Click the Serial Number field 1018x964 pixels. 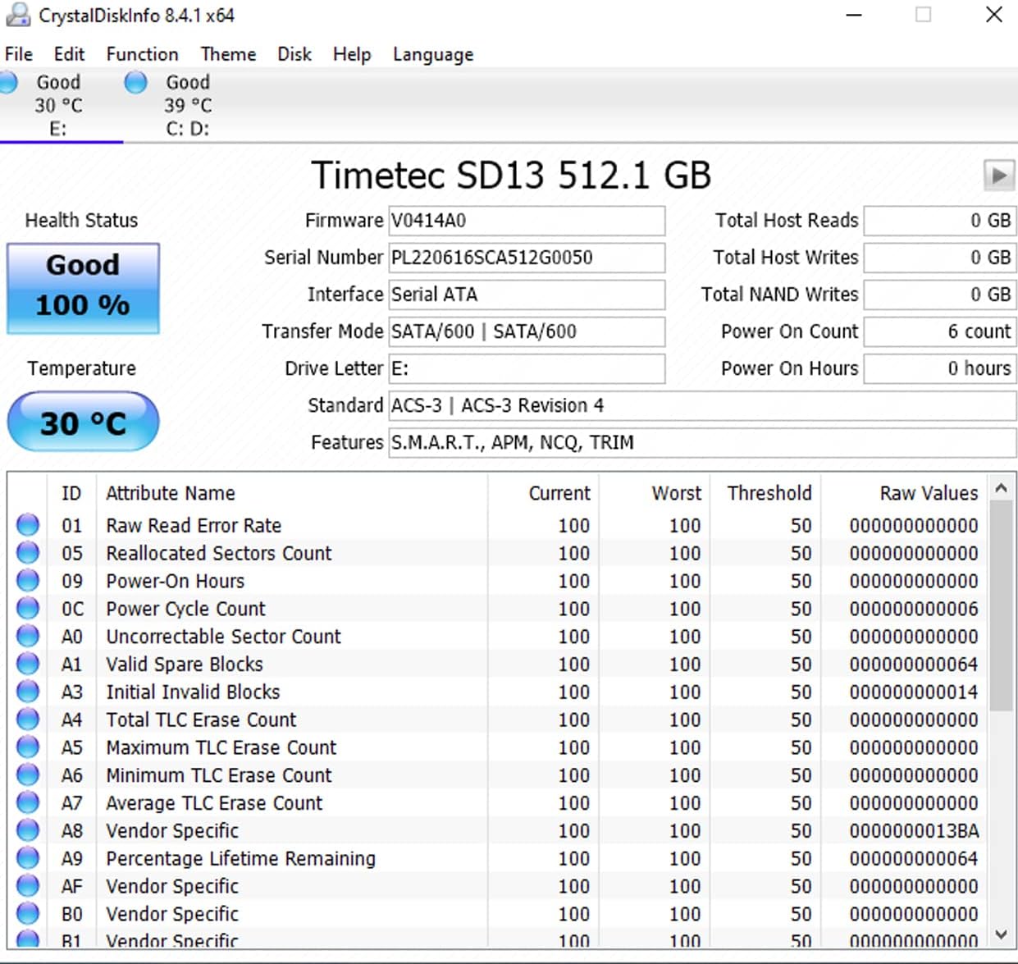pos(527,258)
